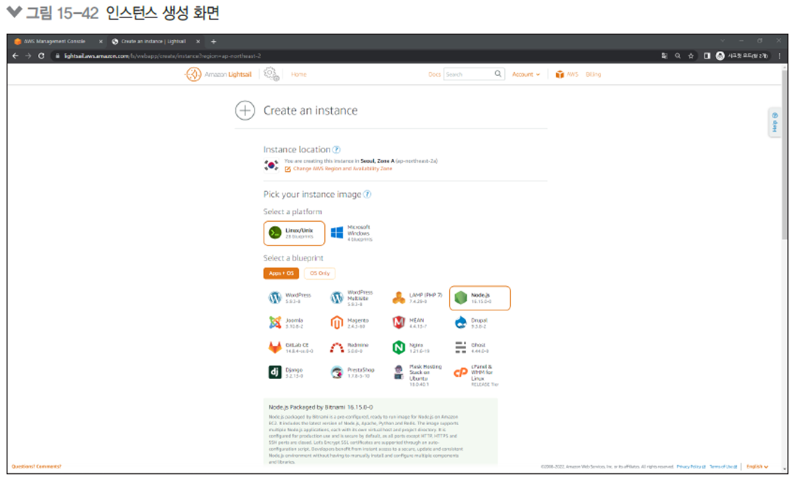Open the Privacy Policy link

(x=691, y=467)
